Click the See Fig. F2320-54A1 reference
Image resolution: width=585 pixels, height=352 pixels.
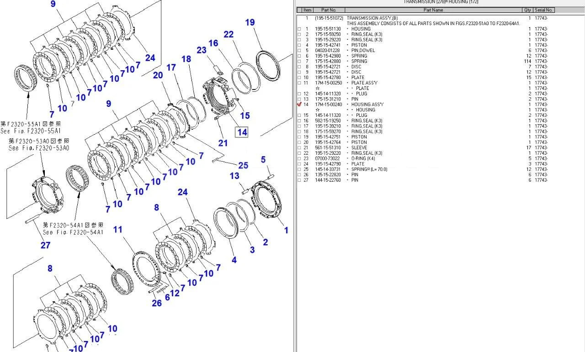pos(73,232)
